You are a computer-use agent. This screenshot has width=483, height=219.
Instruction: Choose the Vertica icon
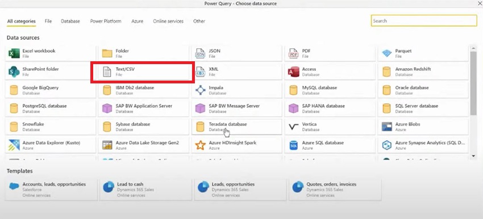(293, 127)
